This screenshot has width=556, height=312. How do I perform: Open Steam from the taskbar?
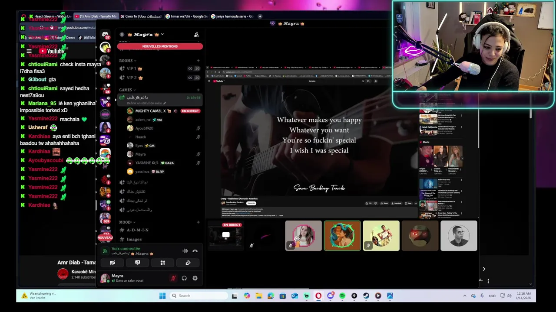point(366,296)
